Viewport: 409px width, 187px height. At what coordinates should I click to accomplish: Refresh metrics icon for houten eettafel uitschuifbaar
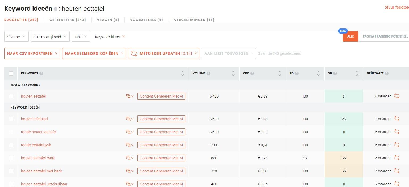[x=397, y=184]
